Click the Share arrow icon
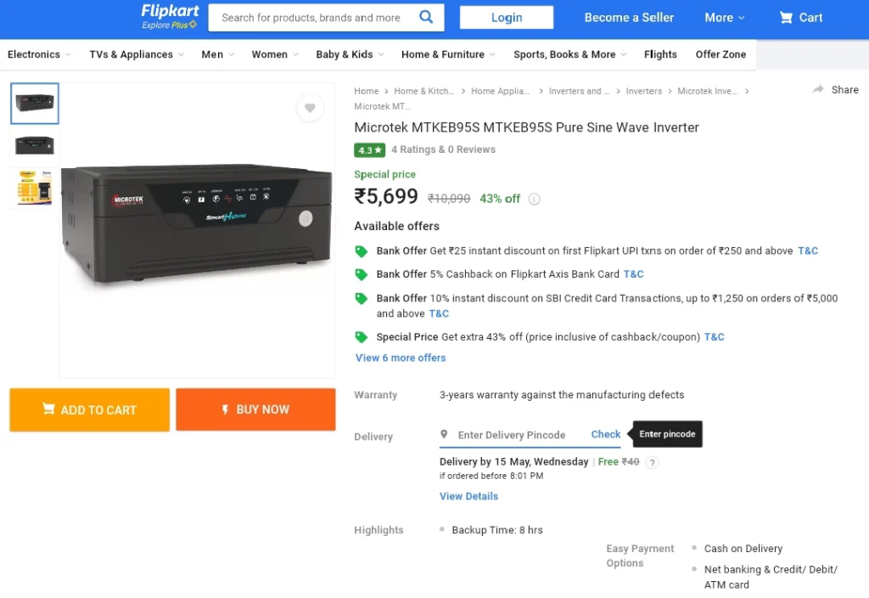The height and width of the screenshot is (598, 869). point(818,89)
